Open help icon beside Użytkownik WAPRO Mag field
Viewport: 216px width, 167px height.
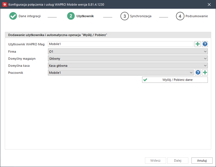[x=205, y=44]
